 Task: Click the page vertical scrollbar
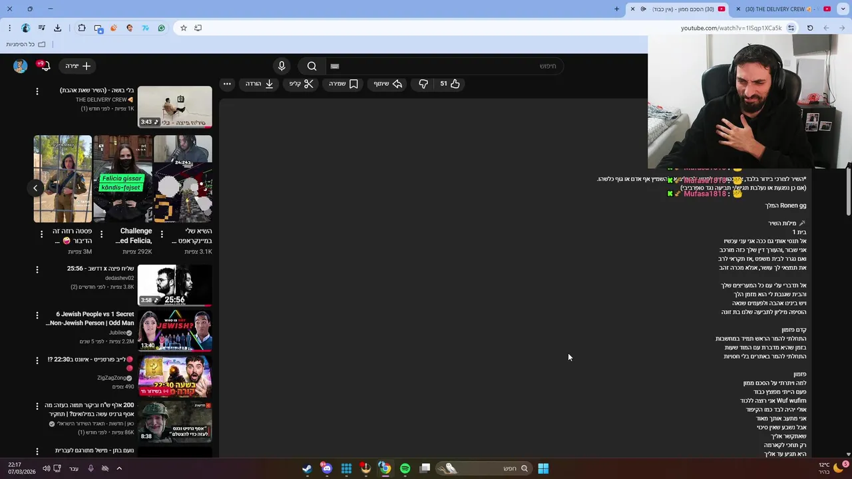click(848, 193)
